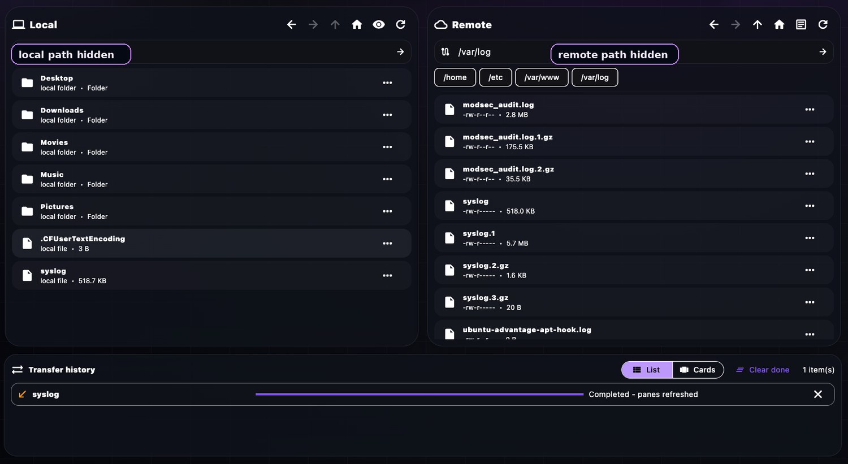Select remote file syslog.3.gz
The image size is (848, 464).
tap(634, 302)
